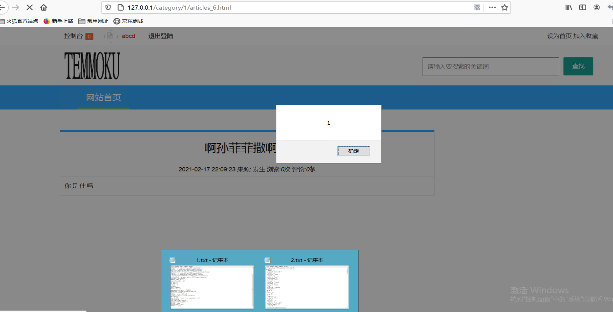Click the forward navigation arrow
The height and width of the screenshot is (312, 613).
pyautogui.click(x=16, y=7)
